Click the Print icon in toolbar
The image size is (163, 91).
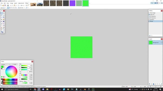pos(8,5)
